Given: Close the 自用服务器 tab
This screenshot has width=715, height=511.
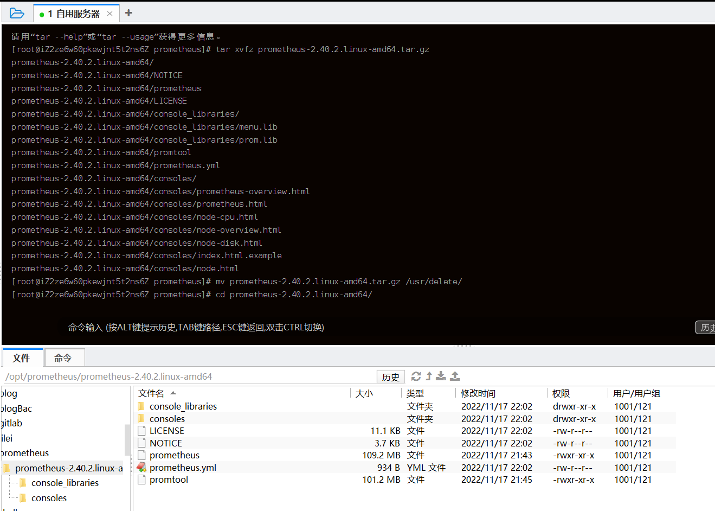Looking at the screenshot, I should (109, 14).
